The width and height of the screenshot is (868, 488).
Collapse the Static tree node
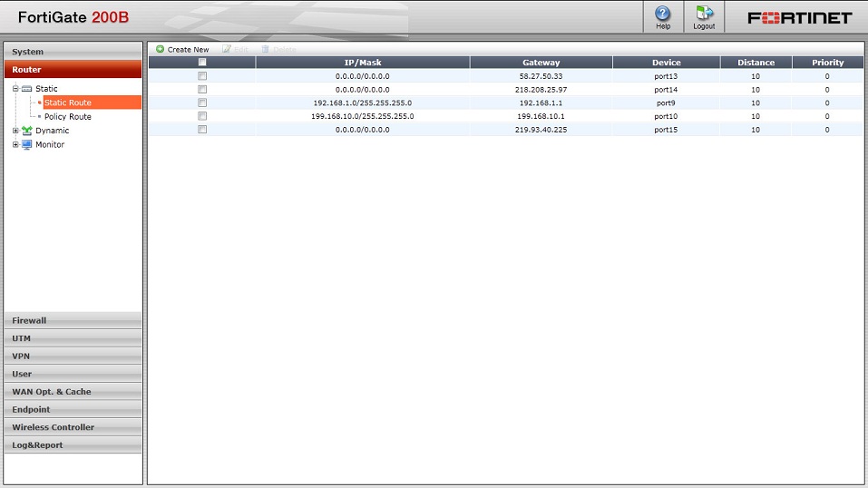pos(15,89)
